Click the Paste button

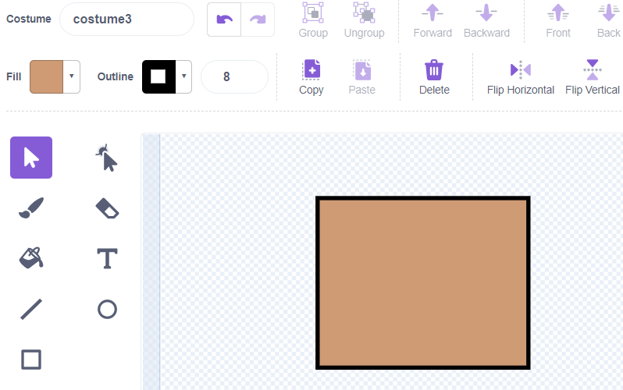click(362, 77)
